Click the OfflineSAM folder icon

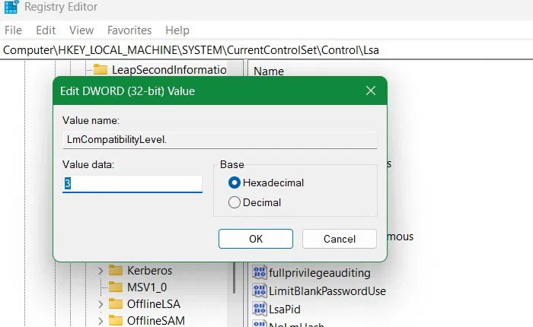coord(116,320)
